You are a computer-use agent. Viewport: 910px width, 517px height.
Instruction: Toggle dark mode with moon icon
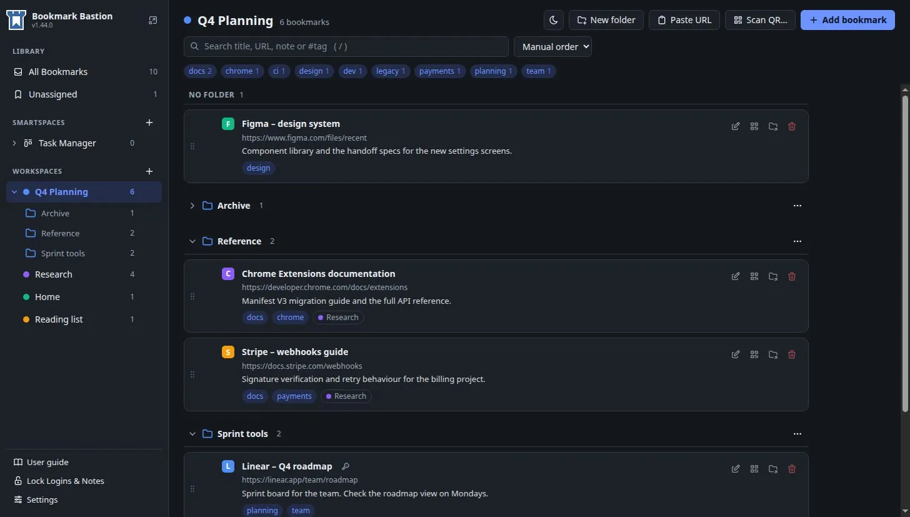[554, 20]
